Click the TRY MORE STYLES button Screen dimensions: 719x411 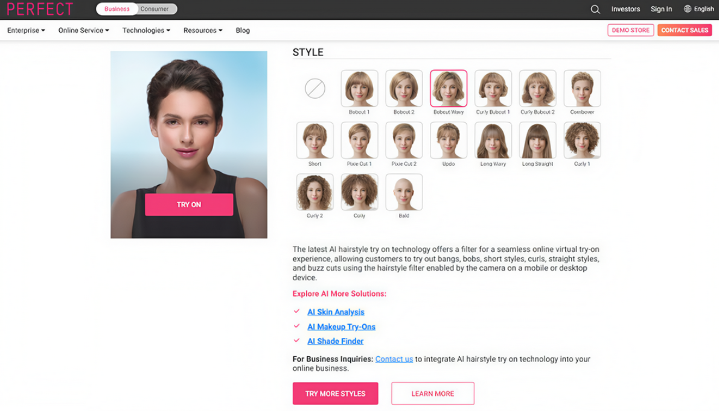click(x=335, y=394)
